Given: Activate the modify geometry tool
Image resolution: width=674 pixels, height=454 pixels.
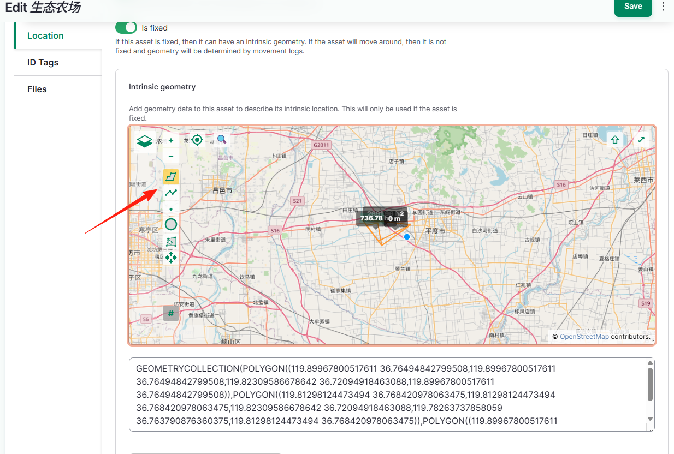Looking at the screenshot, I should click(171, 241).
